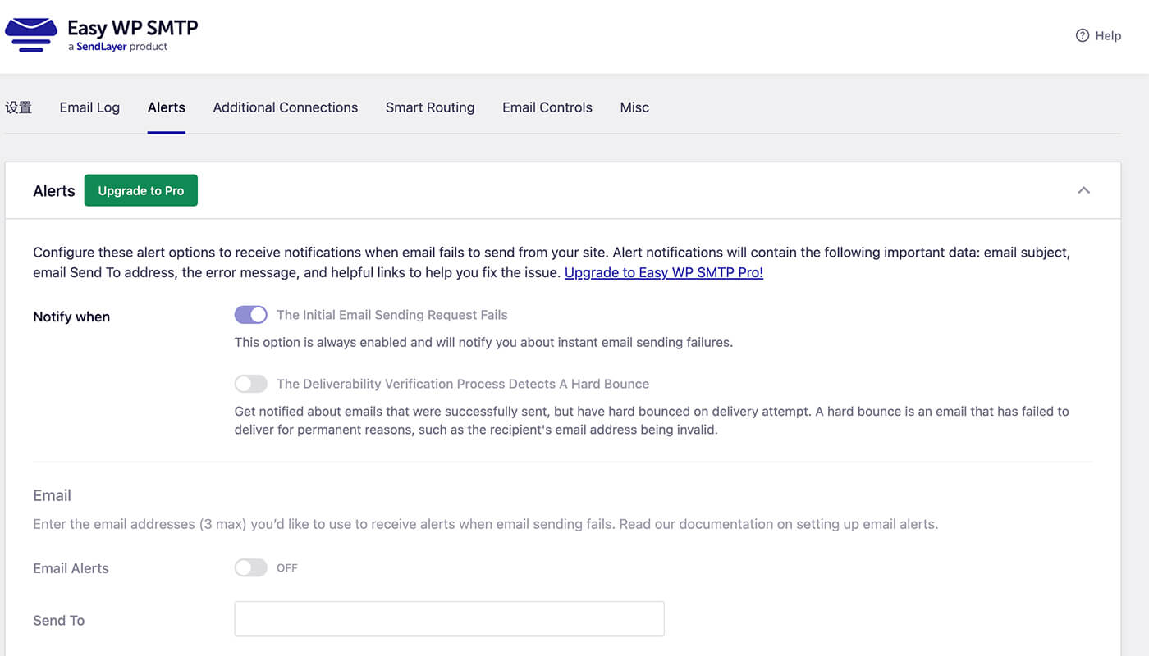Click 'This option is always enabled' description
The width and height of the screenshot is (1149, 656).
(x=483, y=342)
